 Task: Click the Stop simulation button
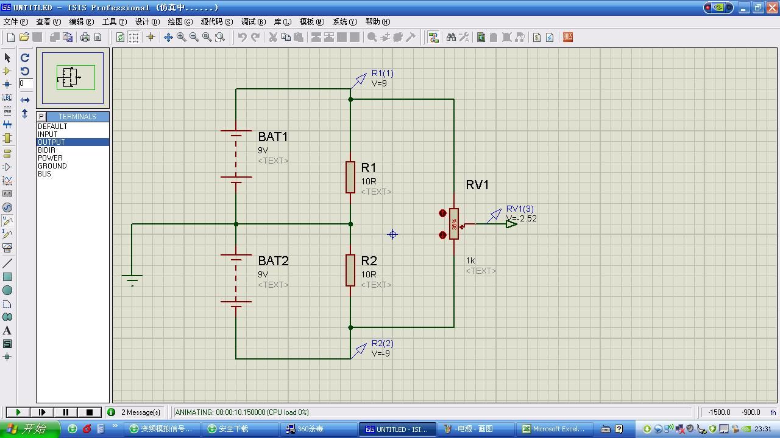point(90,412)
